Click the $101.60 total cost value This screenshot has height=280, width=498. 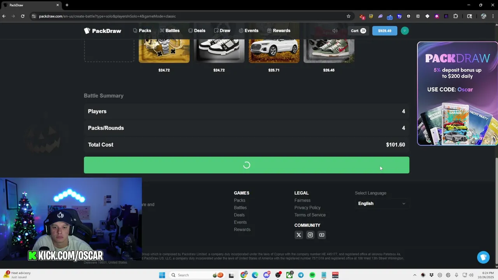pyautogui.click(x=395, y=145)
